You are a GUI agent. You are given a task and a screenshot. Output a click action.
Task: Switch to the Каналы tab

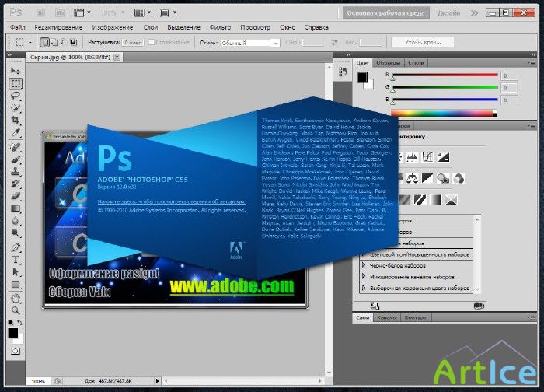pos(386,317)
